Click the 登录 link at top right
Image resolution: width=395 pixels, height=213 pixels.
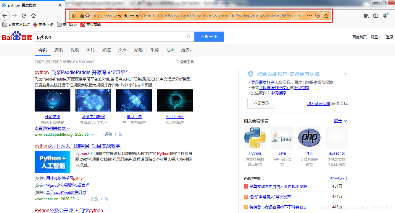point(390,37)
